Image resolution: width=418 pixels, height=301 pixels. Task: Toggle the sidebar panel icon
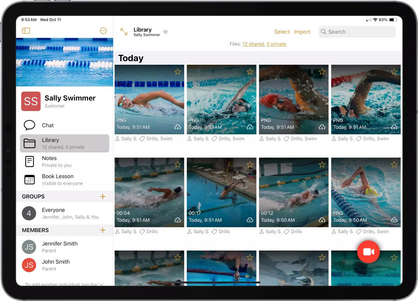pos(26,31)
